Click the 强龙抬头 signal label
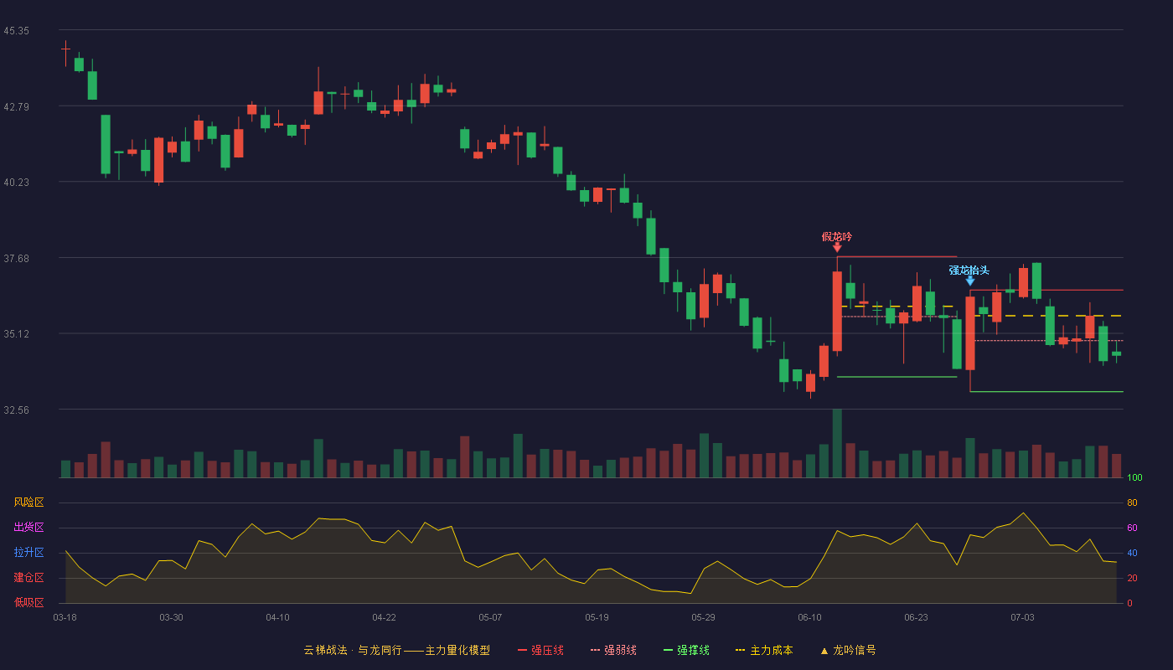Viewport: 1173px width, 670px height. (x=969, y=270)
